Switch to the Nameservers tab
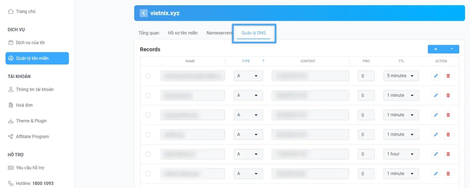The width and height of the screenshot is (470, 188). pyautogui.click(x=219, y=33)
